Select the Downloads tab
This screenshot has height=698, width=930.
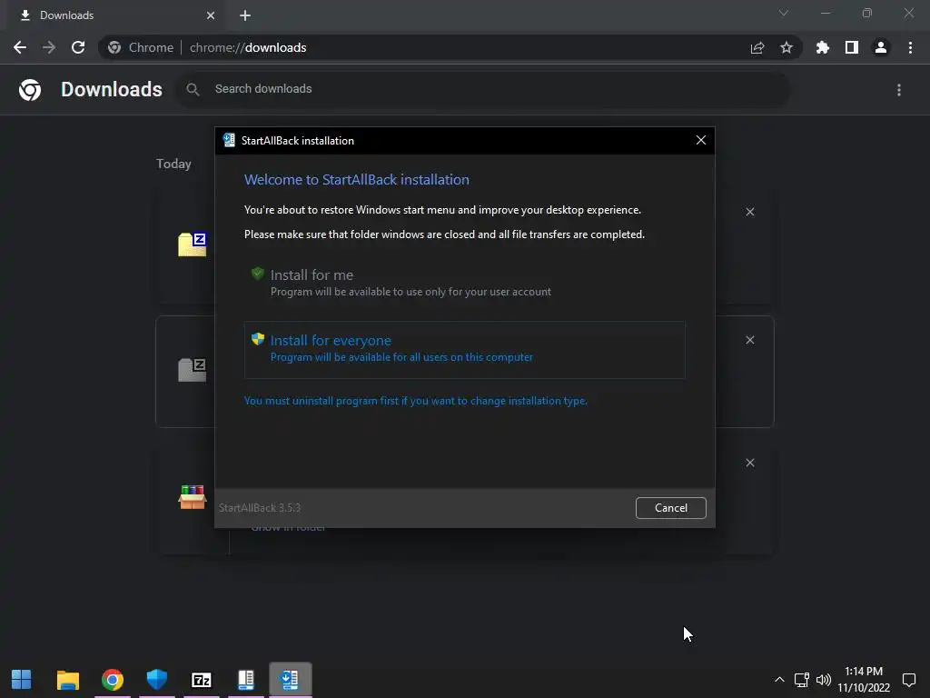click(116, 15)
